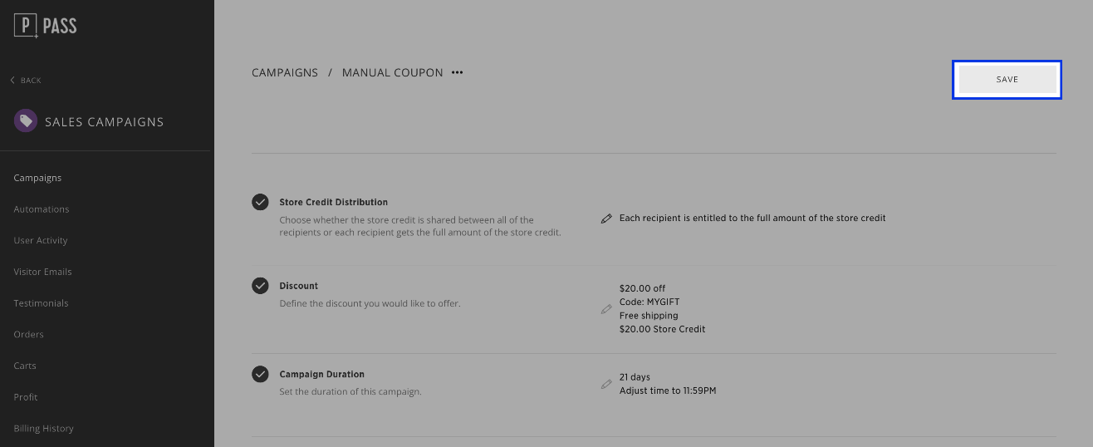Click the Sales Campaigns tag icon
The height and width of the screenshot is (447, 1093).
pyautogui.click(x=26, y=121)
